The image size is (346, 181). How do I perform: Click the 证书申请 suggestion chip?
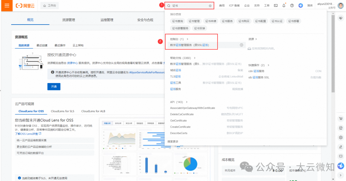coord(211,21)
